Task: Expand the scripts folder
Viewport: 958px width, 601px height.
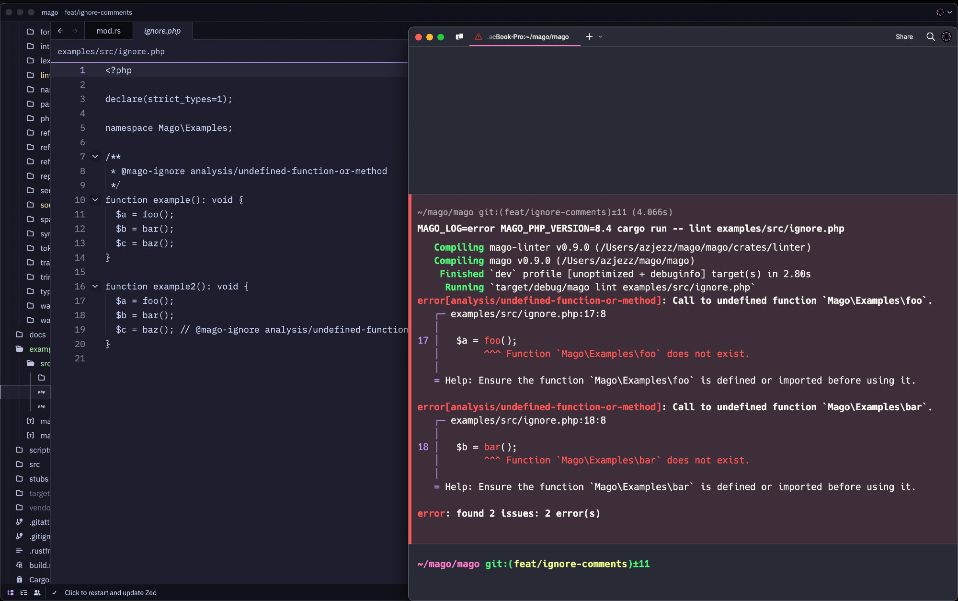Action: coord(32,450)
